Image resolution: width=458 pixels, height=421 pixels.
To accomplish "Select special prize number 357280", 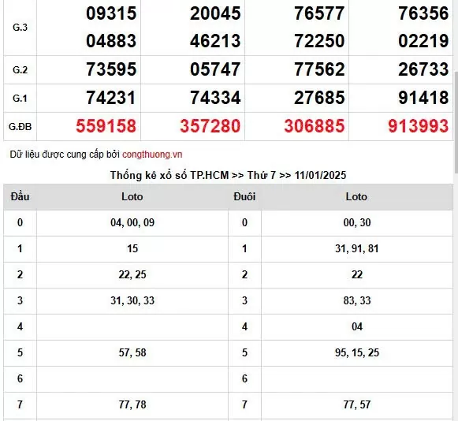I will [210, 126].
